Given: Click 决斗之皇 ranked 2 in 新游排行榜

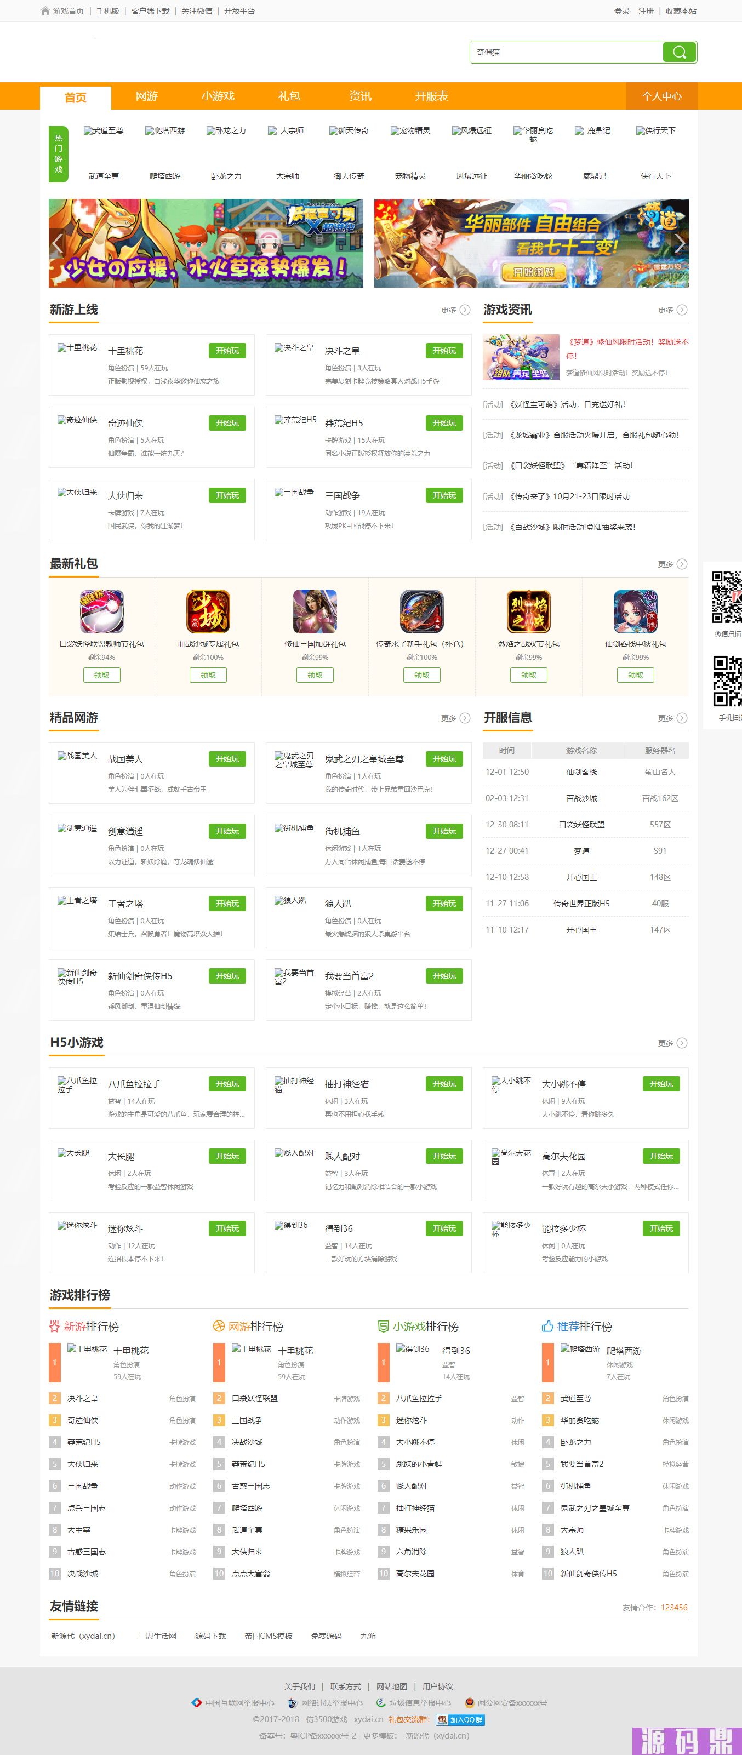Looking at the screenshot, I should coord(82,1398).
